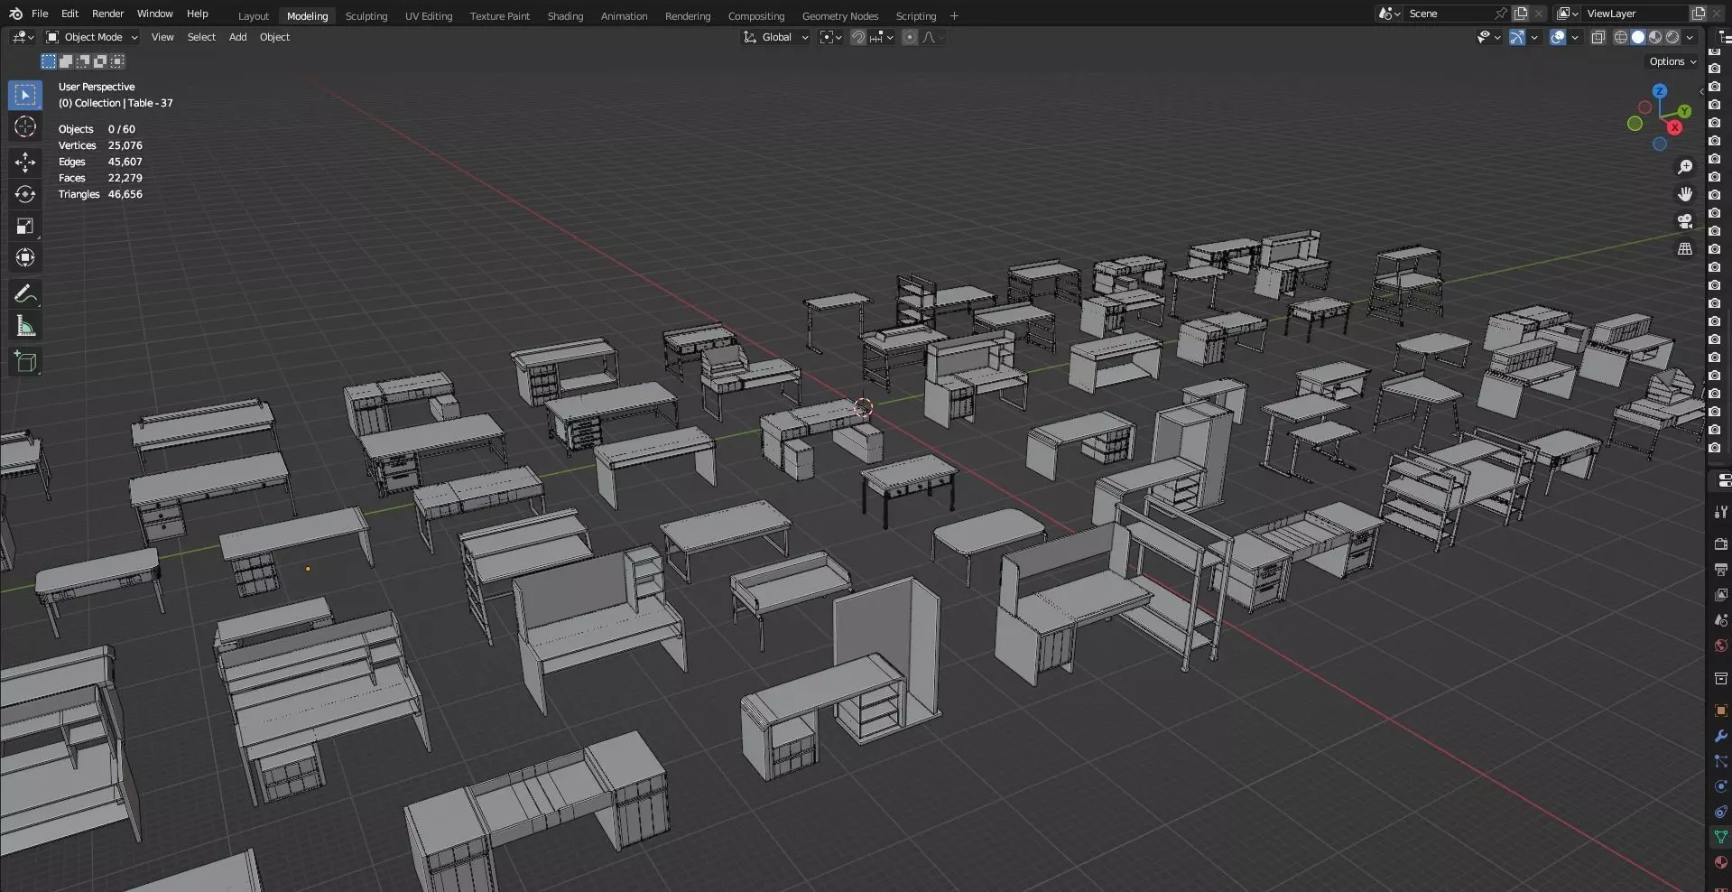Click the pan hand viewport button
This screenshot has height=892, width=1732.
[x=1684, y=194]
